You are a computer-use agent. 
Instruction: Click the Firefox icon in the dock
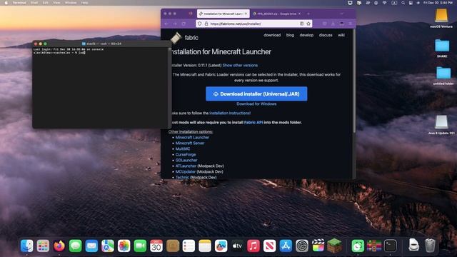pos(59,246)
